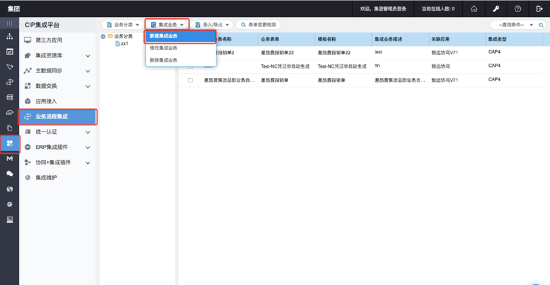Expand the 数据交换 chevron
The width and height of the screenshot is (550, 285).
88,87
